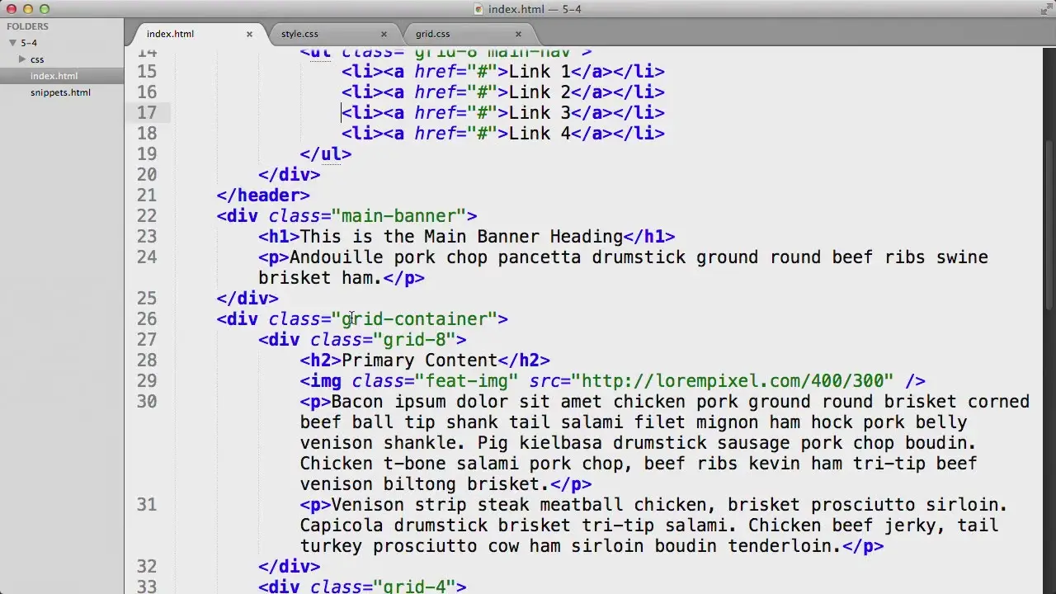Switch to the index.html tab

click(x=170, y=34)
